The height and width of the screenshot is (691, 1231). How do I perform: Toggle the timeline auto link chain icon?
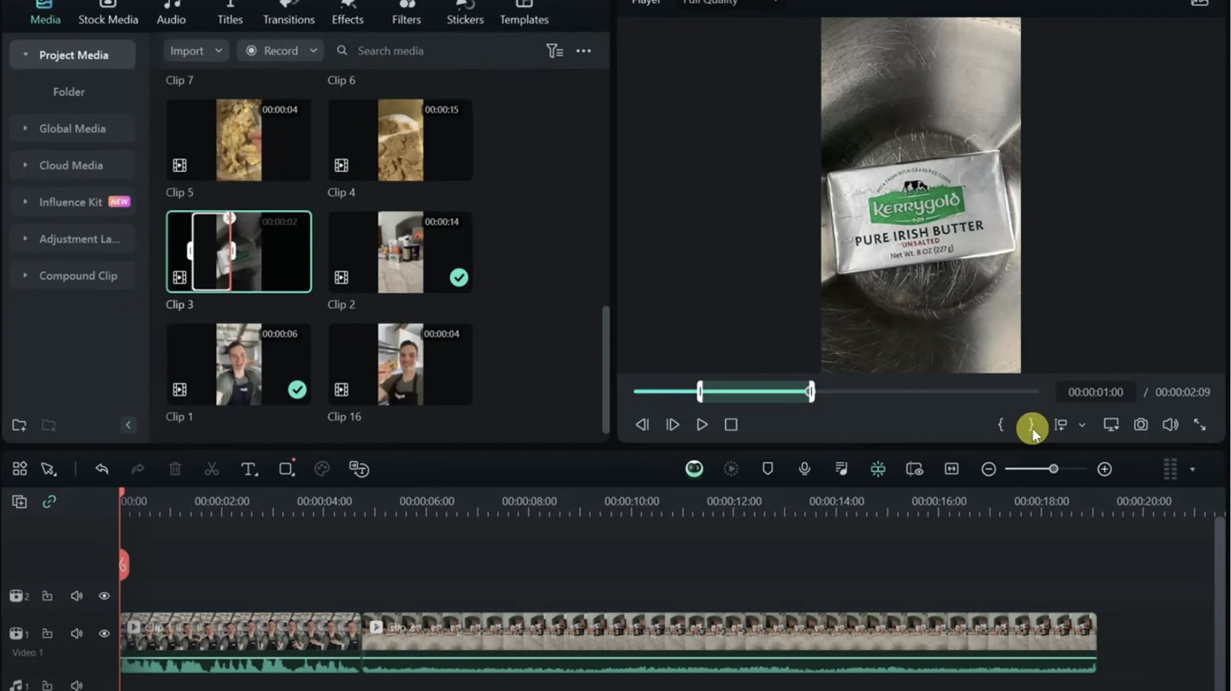point(49,502)
